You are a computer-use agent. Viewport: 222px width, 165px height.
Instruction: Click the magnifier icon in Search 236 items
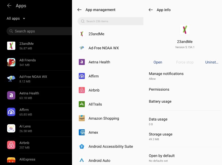[x=83, y=21]
